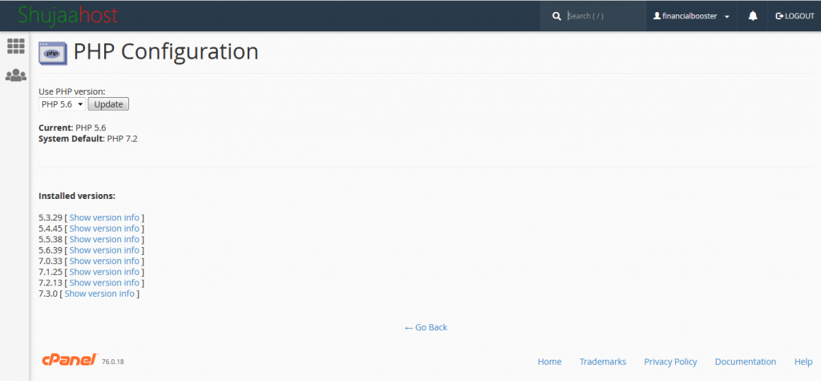821x381 pixels.
Task: Click the search magnifier icon
Action: tap(556, 16)
